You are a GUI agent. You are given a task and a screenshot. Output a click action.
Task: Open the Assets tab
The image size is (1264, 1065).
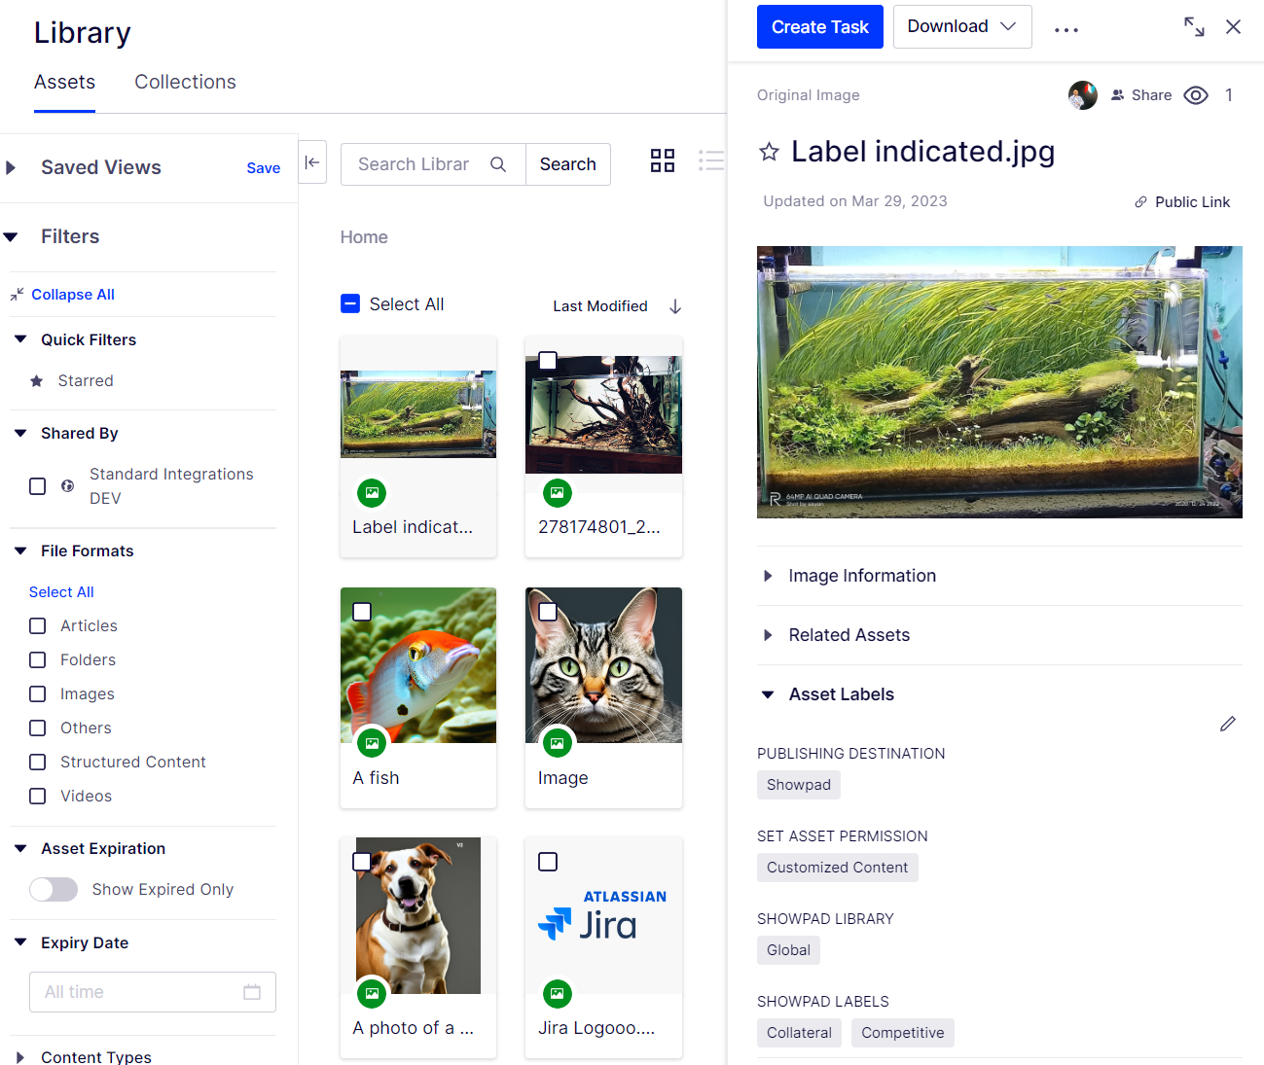(x=64, y=82)
